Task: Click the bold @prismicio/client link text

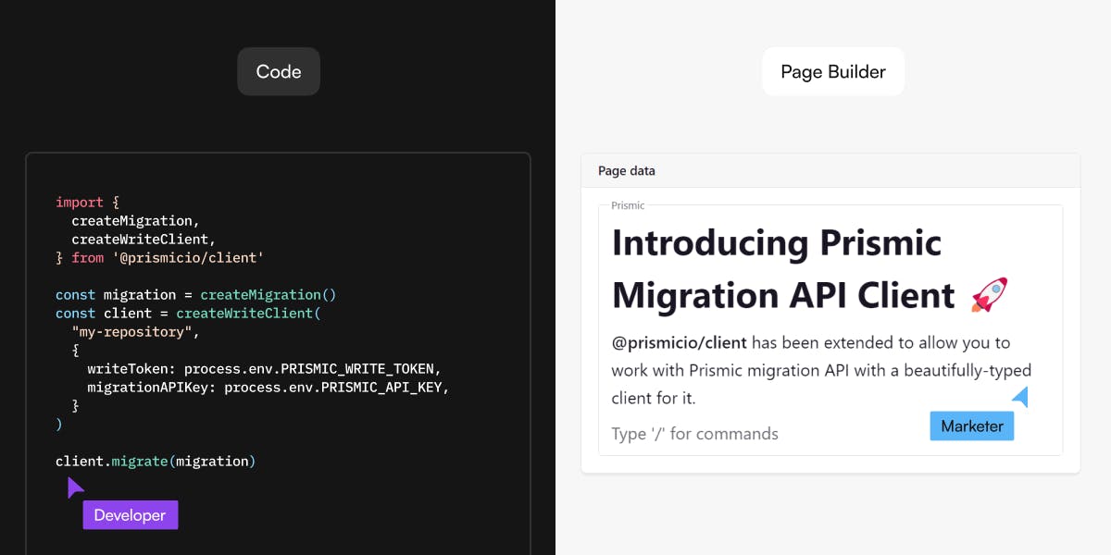Action: [x=679, y=342]
